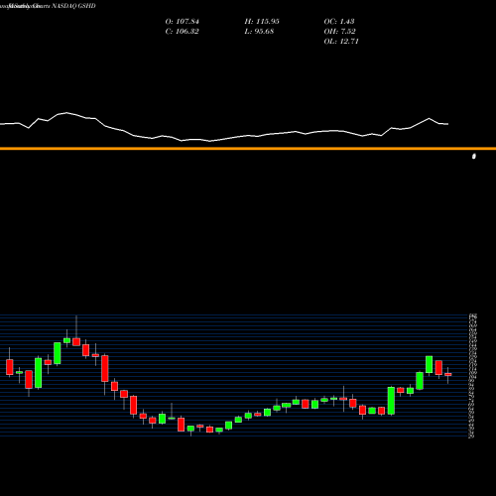
Task: Click the orange horizontal indicator line
Action: pyautogui.click(x=248, y=149)
